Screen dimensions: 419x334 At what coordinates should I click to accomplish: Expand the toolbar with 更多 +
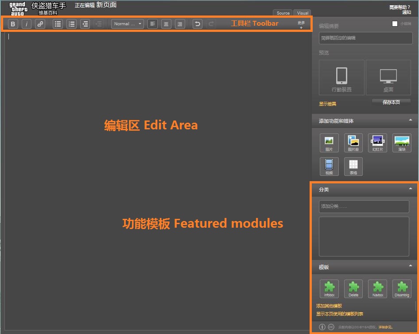pyautogui.click(x=301, y=25)
